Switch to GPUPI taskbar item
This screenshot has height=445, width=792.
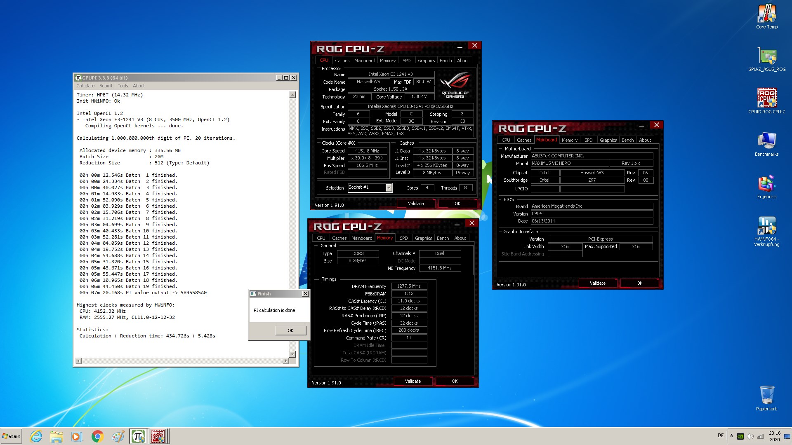138,436
